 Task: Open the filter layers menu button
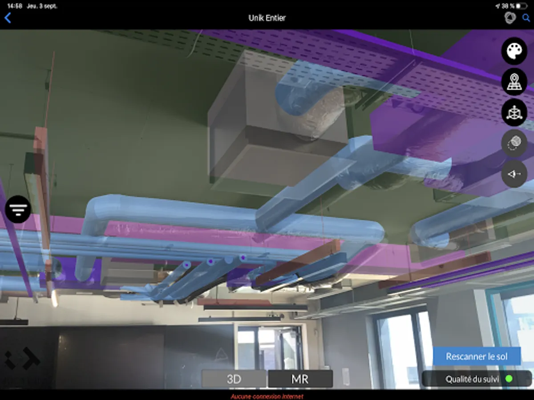[18, 209]
